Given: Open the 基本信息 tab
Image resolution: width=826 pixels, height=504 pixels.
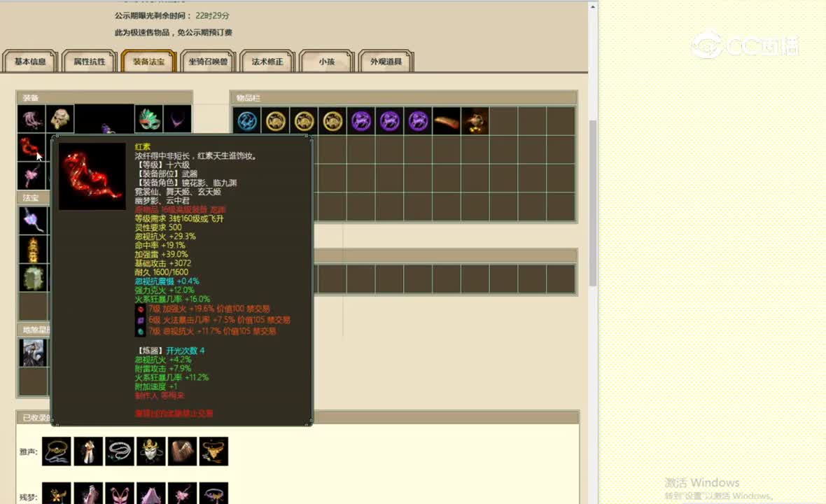Looking at the screenshot, I should (30, 61).
